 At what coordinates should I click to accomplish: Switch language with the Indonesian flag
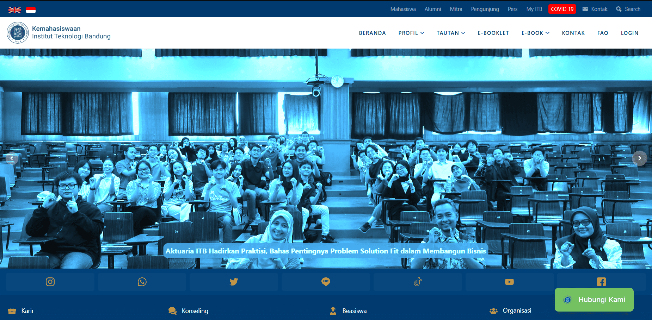pos(31,10)
